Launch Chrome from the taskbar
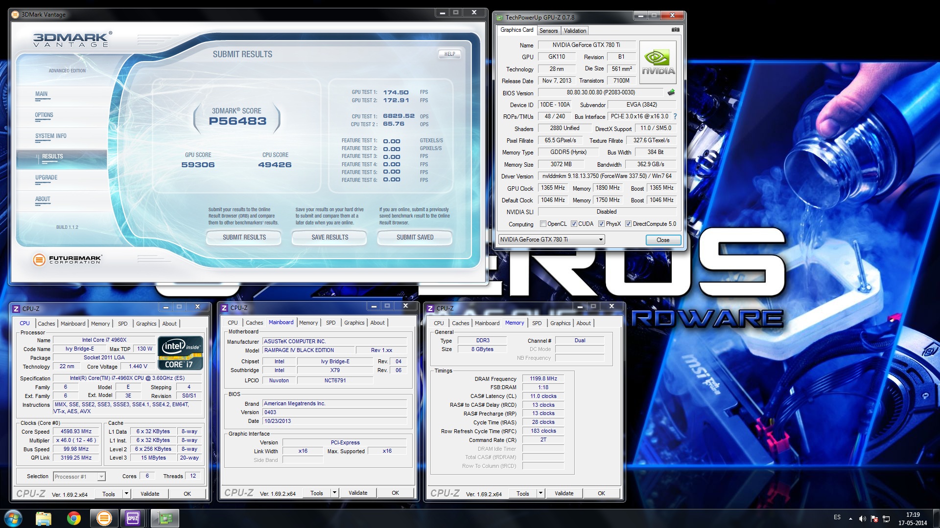 click(x=74, y=518)
